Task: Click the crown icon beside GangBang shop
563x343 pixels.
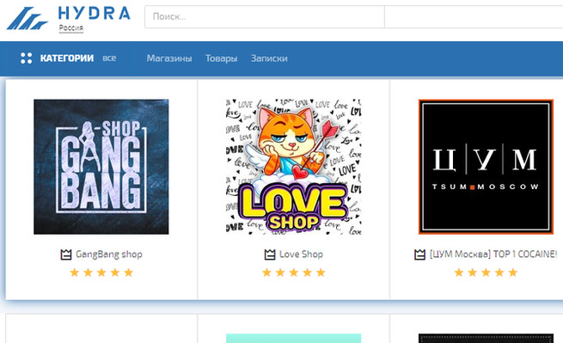Action: pos(66,254)
